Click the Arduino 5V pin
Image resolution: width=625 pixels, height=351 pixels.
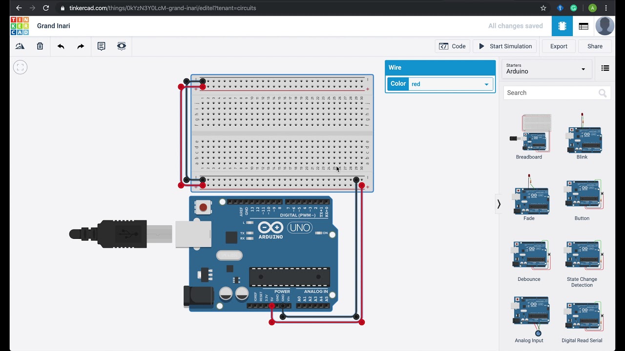click(x=272, y=306)
